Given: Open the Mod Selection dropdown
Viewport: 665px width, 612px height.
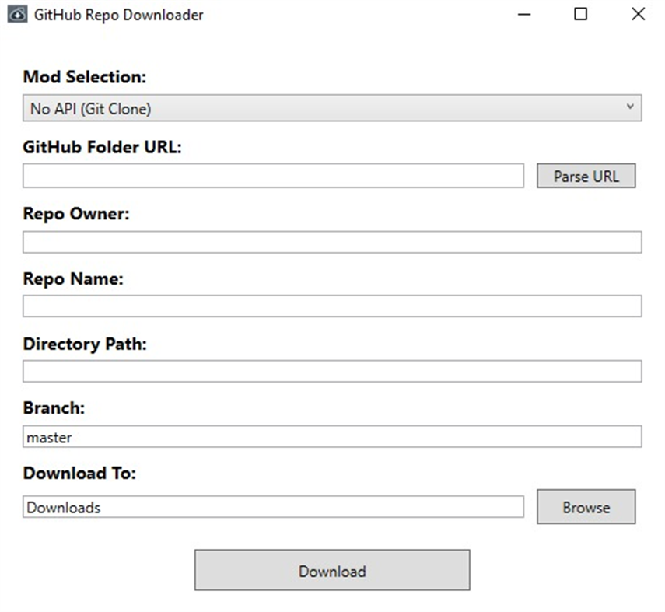Looking at the screenshot, I should [x=332, y=108].
